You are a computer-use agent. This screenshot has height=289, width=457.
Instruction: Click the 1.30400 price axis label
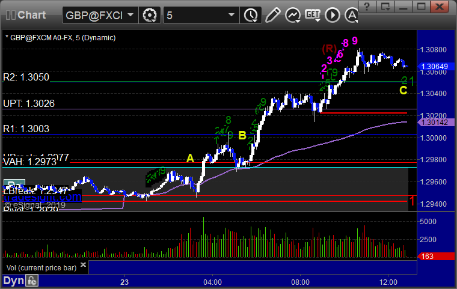coord(433,94)
